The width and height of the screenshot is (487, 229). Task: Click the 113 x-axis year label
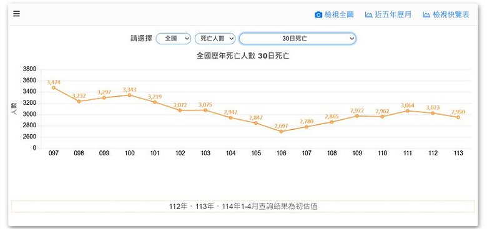tap(458, 153)
